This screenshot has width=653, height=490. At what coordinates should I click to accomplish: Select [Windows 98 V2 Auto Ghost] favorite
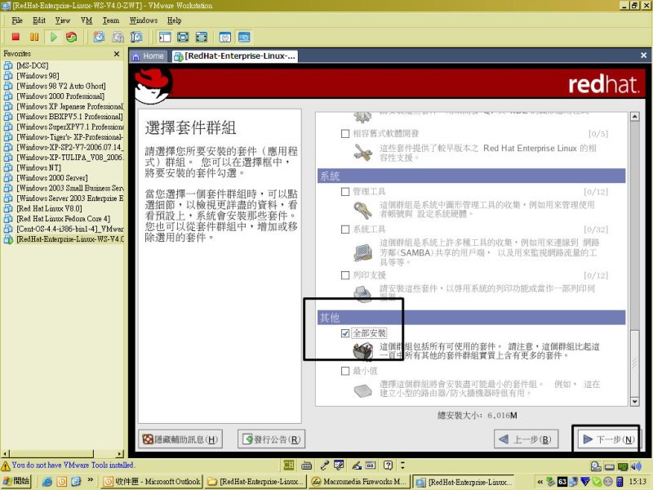[60, 86]
